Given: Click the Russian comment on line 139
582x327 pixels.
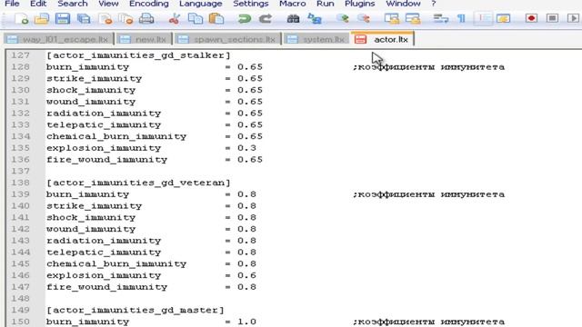Looking at the screenshot, I should click(428, 194).
